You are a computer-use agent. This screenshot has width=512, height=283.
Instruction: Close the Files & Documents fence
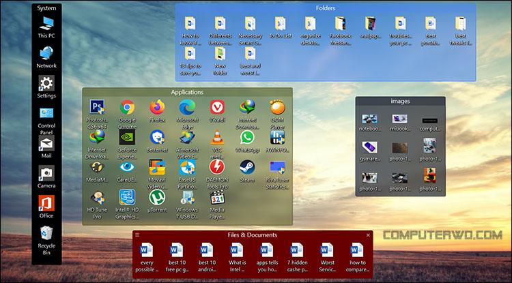368,235
